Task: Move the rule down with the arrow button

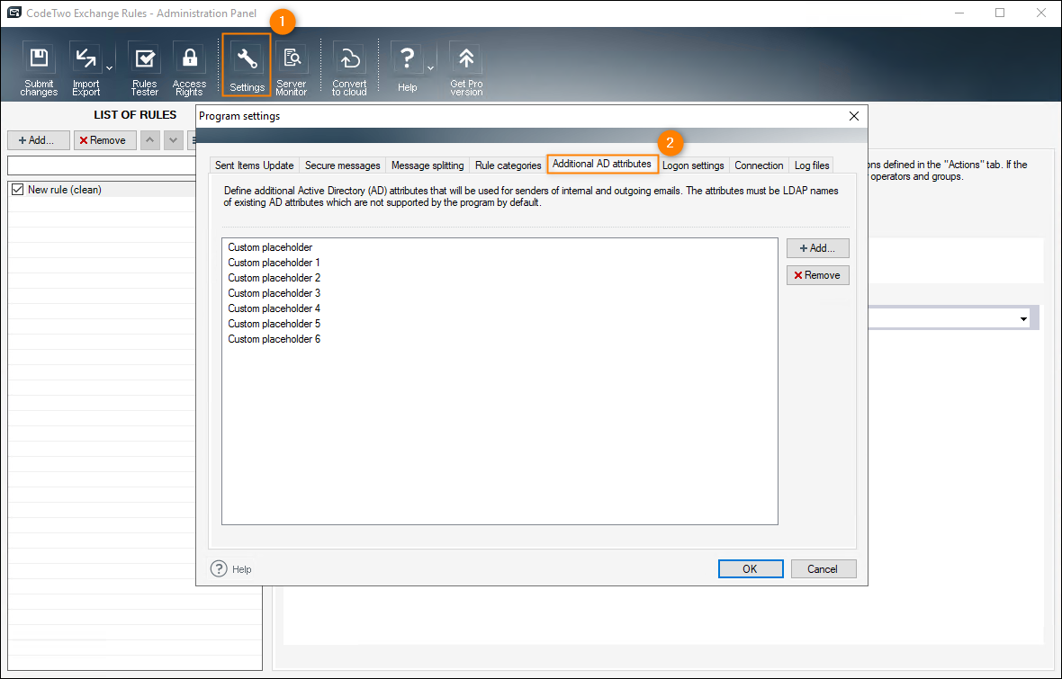Action: pyautogui.click(x=174, y=140)
